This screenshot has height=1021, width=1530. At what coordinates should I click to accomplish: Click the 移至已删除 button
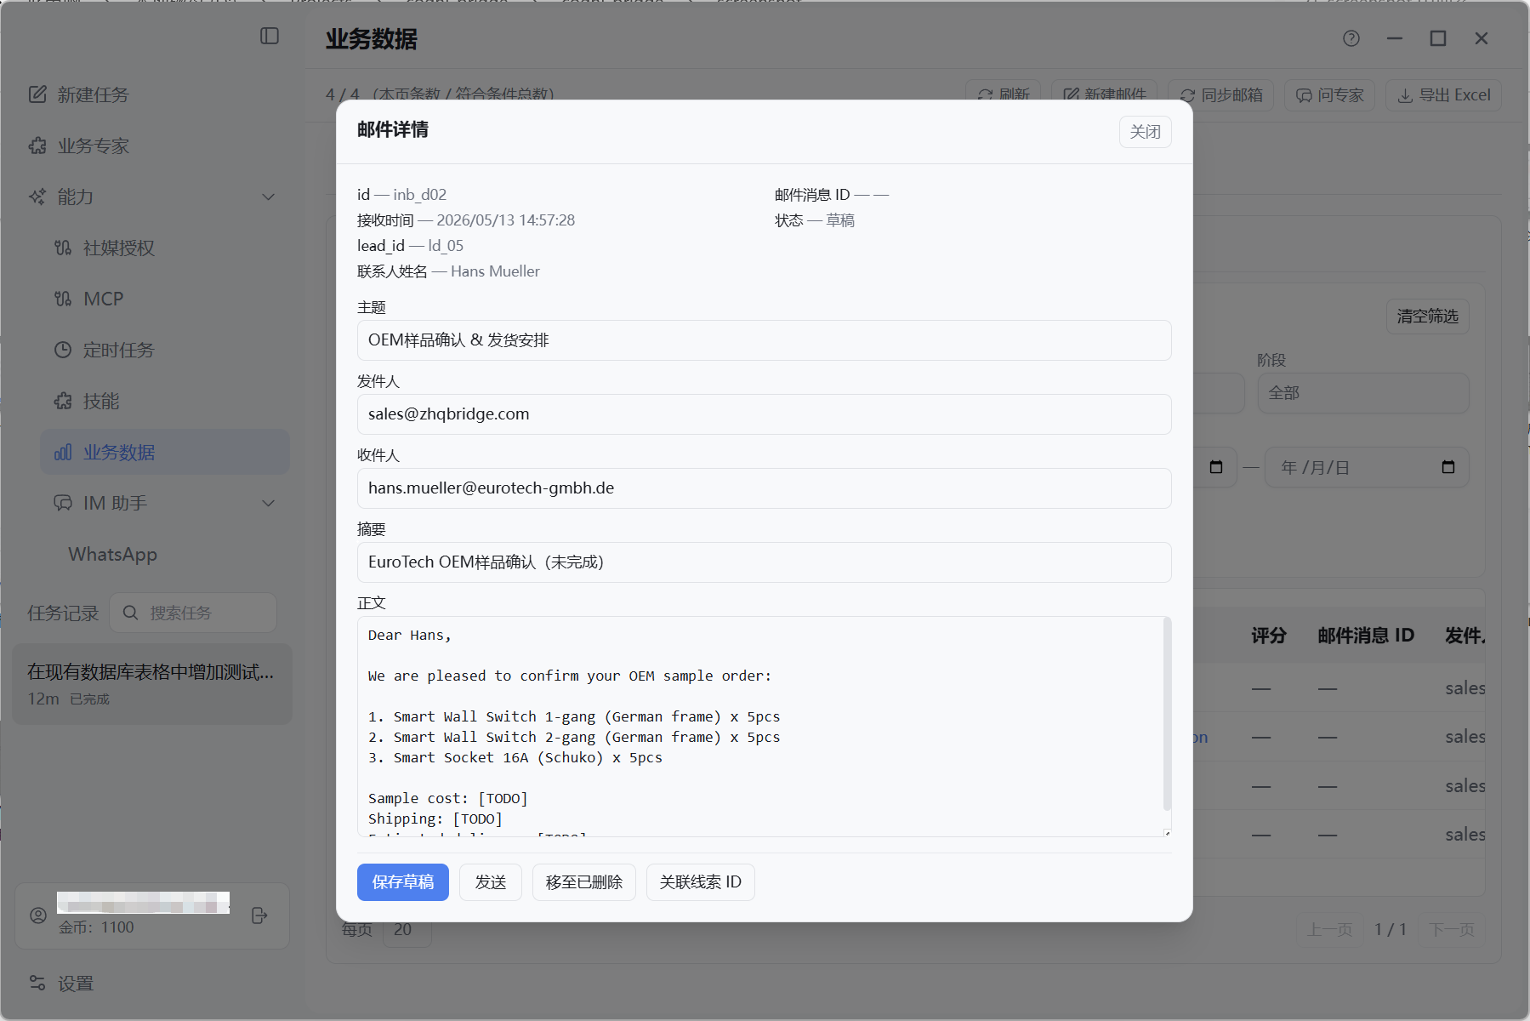(x=584, y=882)
